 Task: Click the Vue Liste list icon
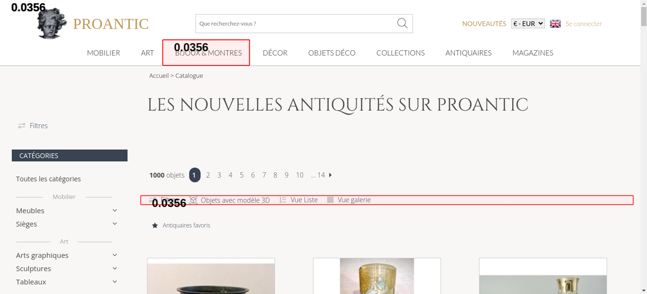coord(283,200)
